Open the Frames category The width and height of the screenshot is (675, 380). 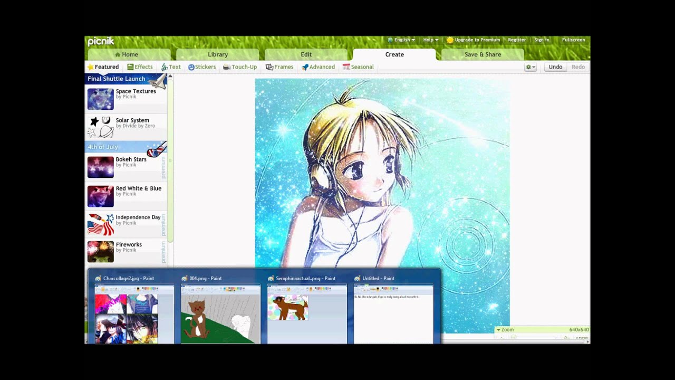[x=279, y=67]
